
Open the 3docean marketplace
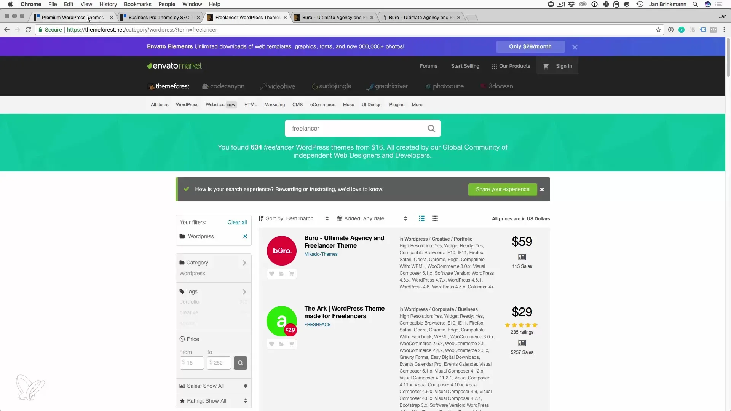coord(496,86)
